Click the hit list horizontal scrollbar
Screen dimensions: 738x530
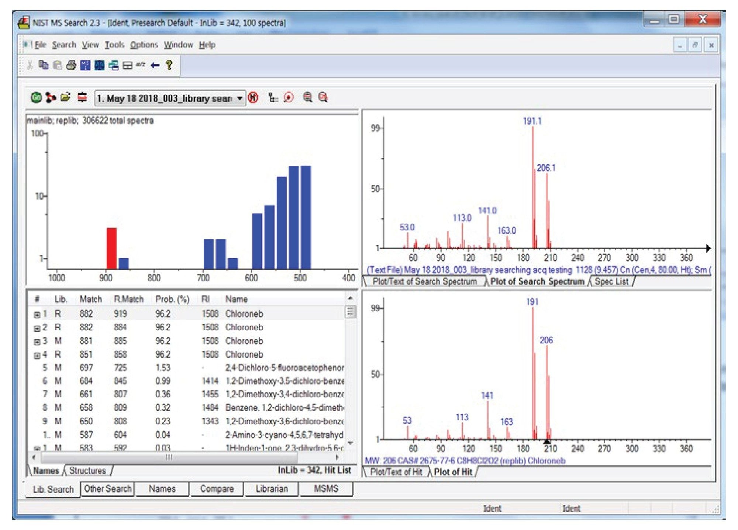pyautogui.click(x=169, y=457)
